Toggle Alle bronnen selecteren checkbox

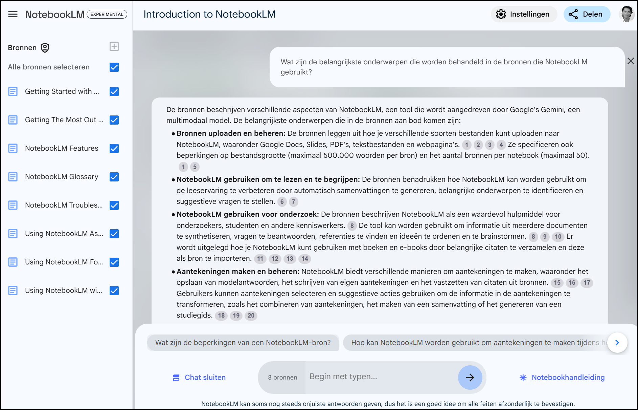click(114, 67)
